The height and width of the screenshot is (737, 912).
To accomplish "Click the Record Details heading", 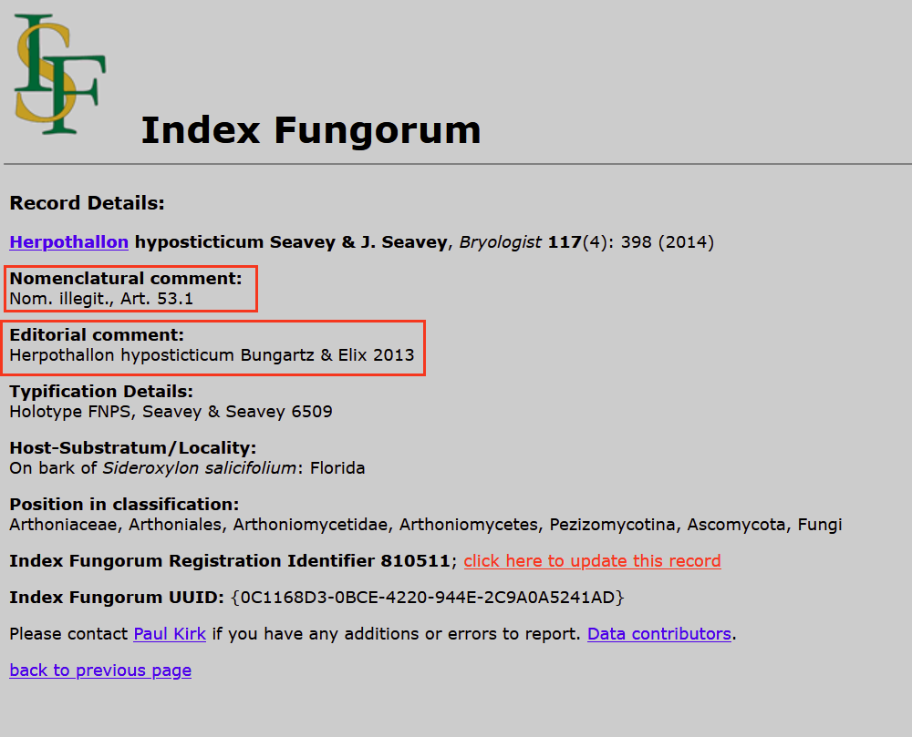I will (x=87, y=203).
